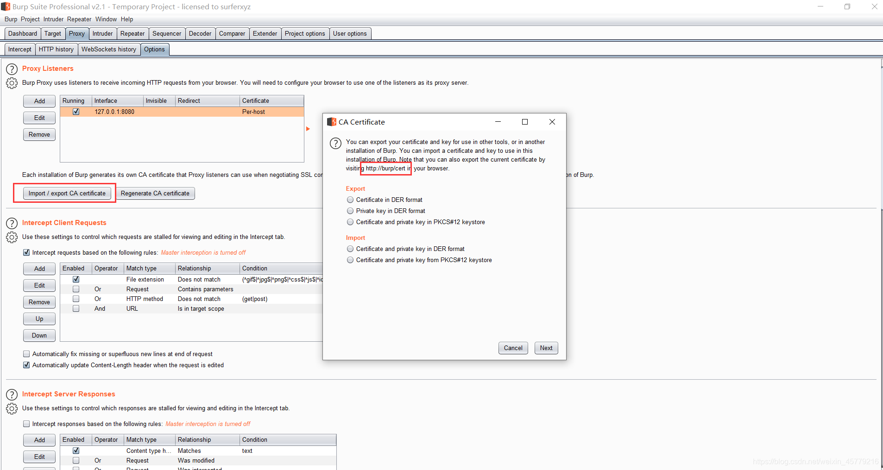
Task: Switch to the Target tab
Action: [53, 33]
